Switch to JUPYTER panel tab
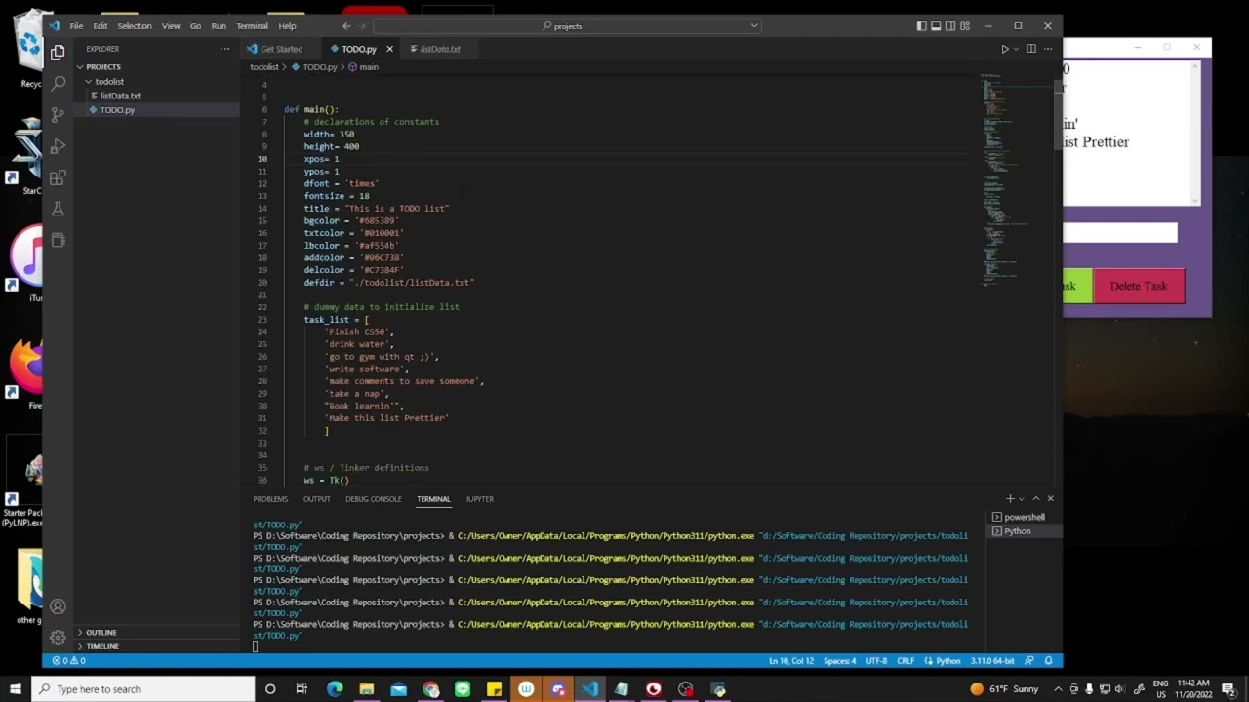This screenshot has width=1249, height=702. tap(479, 499)
